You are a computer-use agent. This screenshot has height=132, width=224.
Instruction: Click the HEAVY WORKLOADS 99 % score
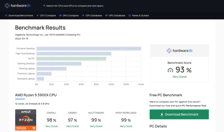click(126, 120)
